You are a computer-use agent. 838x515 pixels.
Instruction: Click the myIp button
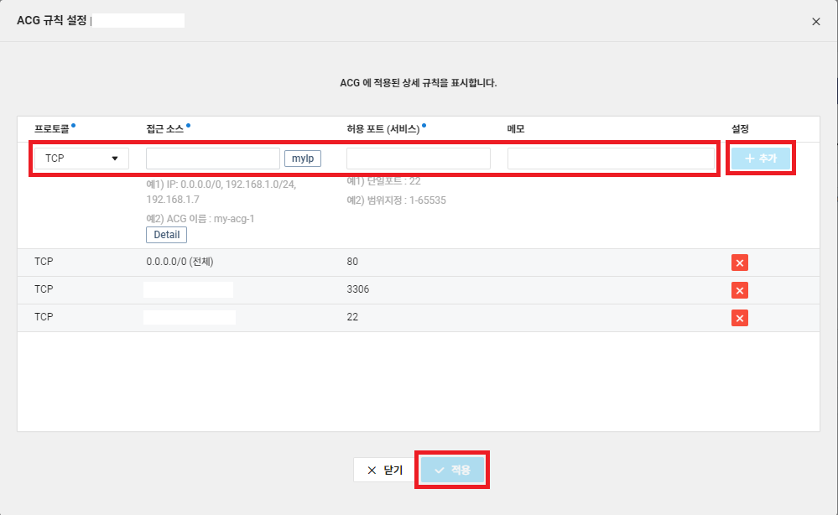point(303,158)
